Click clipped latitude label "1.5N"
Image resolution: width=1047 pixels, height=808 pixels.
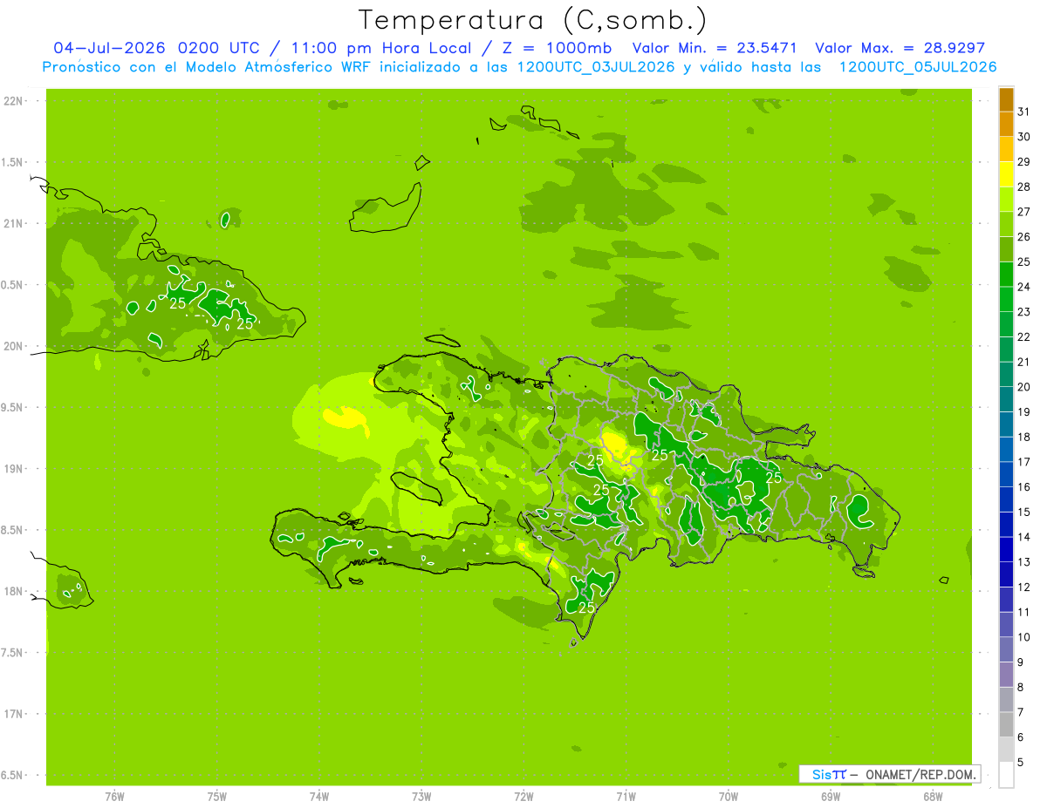pos(12,162)
